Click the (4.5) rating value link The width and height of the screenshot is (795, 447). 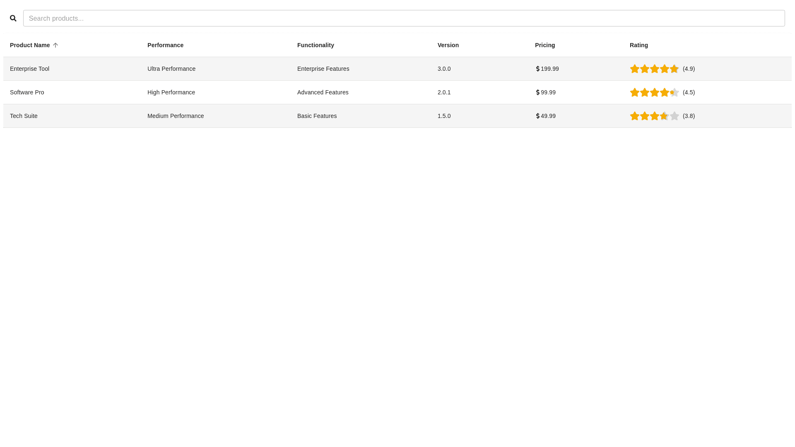click(x=689, y=92)
